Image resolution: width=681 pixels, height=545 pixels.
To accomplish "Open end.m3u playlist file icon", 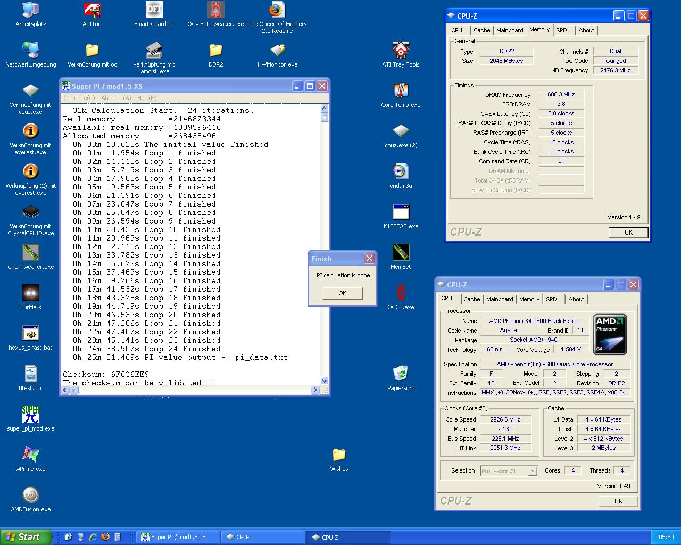I will coord(401,176).
